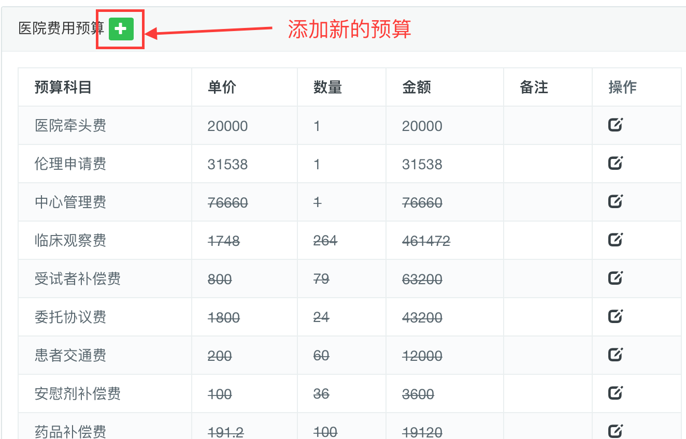This screenshot has width=686, height=439.
Task: Click the quantity 60
Action: coord(321,356)
